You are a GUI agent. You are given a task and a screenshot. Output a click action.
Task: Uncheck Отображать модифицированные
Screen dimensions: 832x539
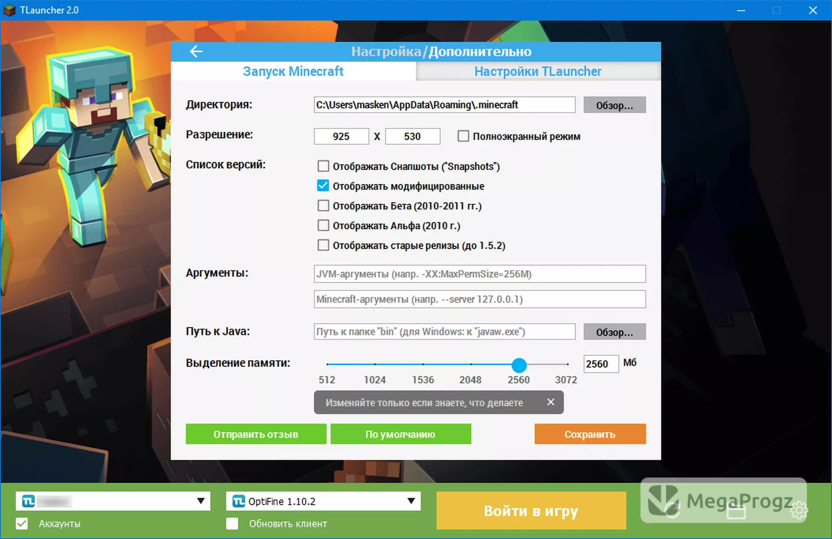point(323,186)
